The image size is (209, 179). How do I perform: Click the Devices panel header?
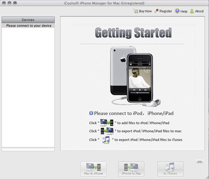[x=28, y=20]
